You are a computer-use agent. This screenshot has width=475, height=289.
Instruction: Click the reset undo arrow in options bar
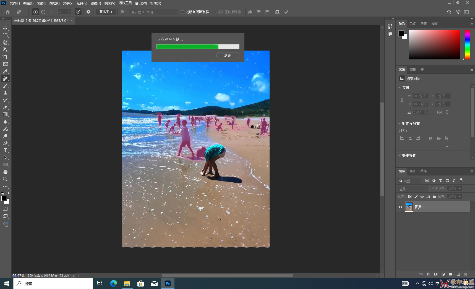click(x=277, y=12)
